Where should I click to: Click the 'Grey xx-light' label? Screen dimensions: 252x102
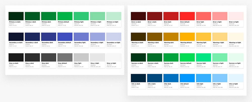click(x=111, y=63)
